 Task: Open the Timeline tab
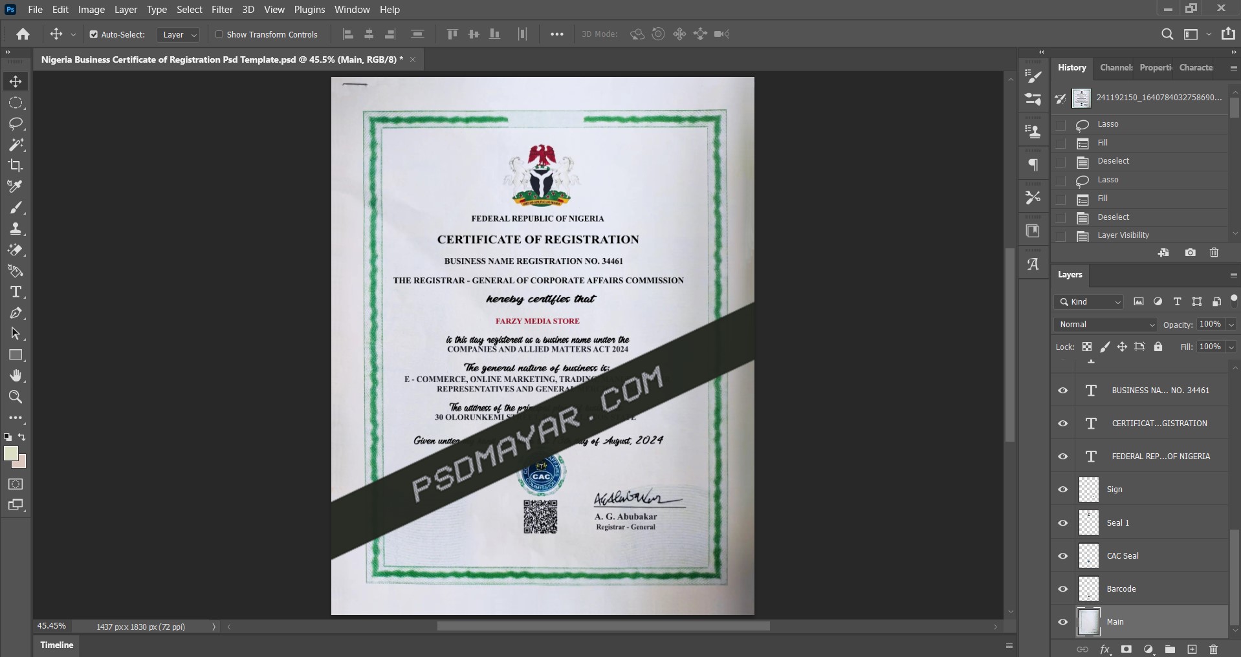[x=57, y=645]
